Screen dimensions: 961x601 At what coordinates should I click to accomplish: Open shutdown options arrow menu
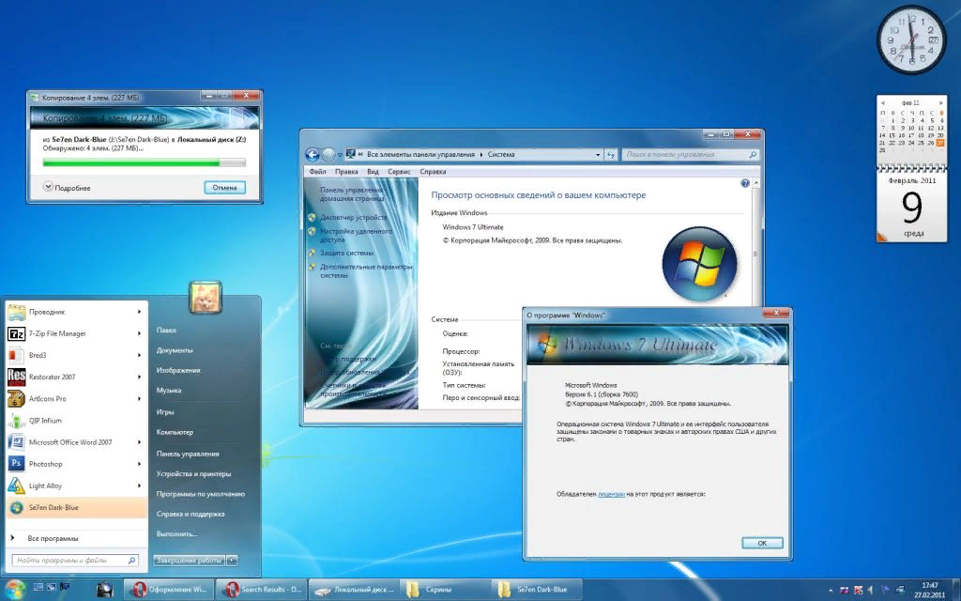pos(233,561)
